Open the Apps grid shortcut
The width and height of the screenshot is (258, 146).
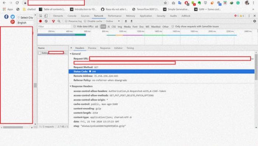tap(8, 9)
